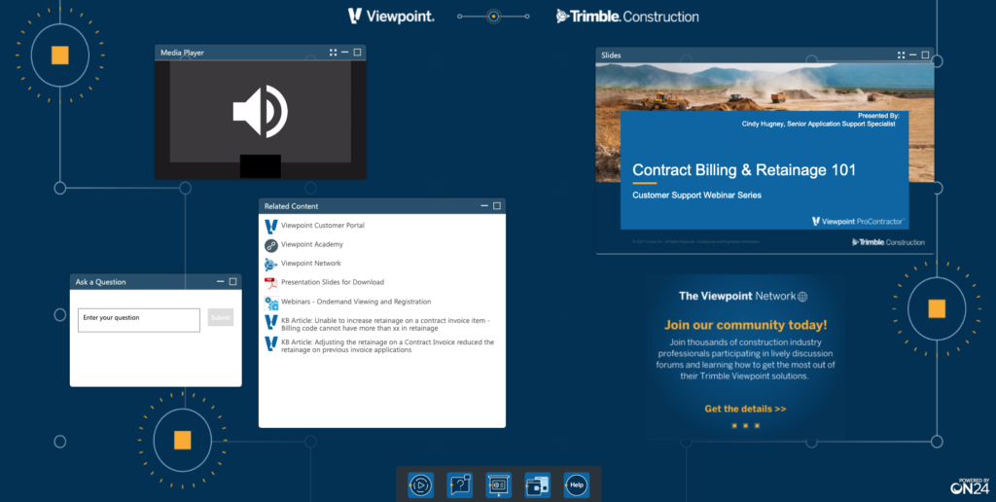Open the Slides widget from bottom dock

499,484
